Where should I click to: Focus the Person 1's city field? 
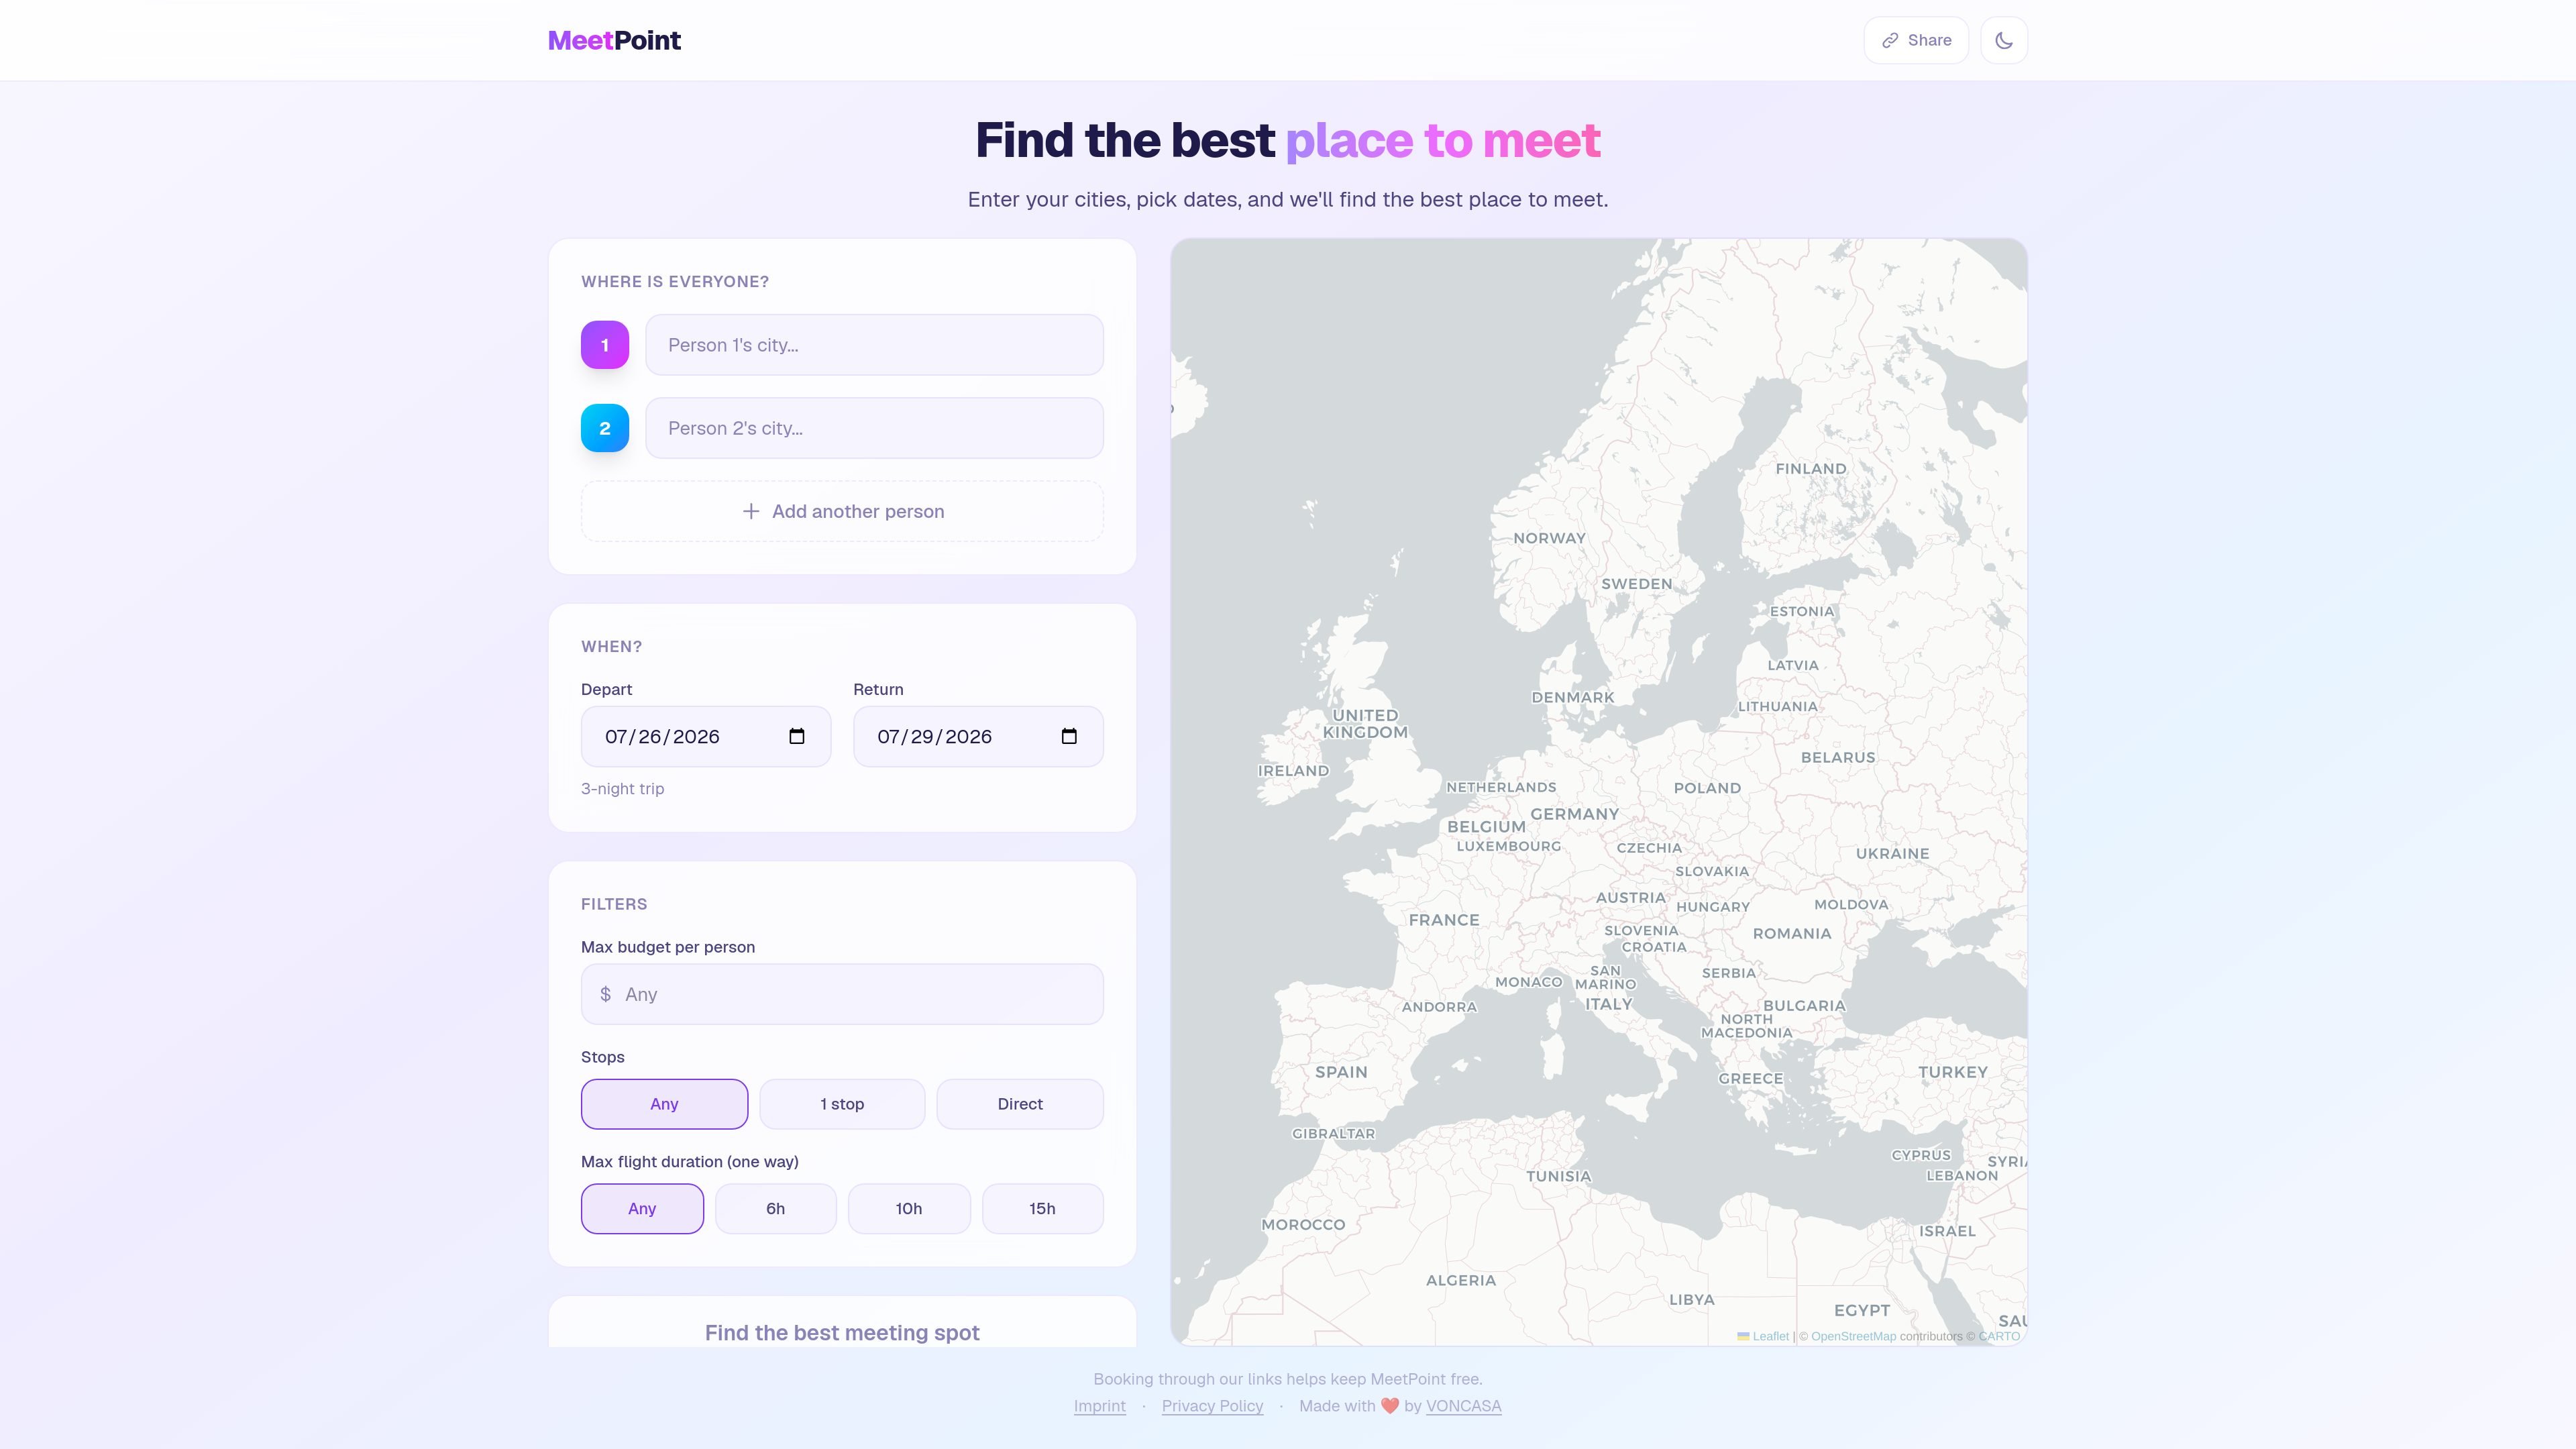pos(875,345)
